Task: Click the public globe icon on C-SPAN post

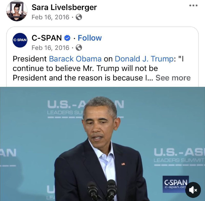Action: coord(79,48)
